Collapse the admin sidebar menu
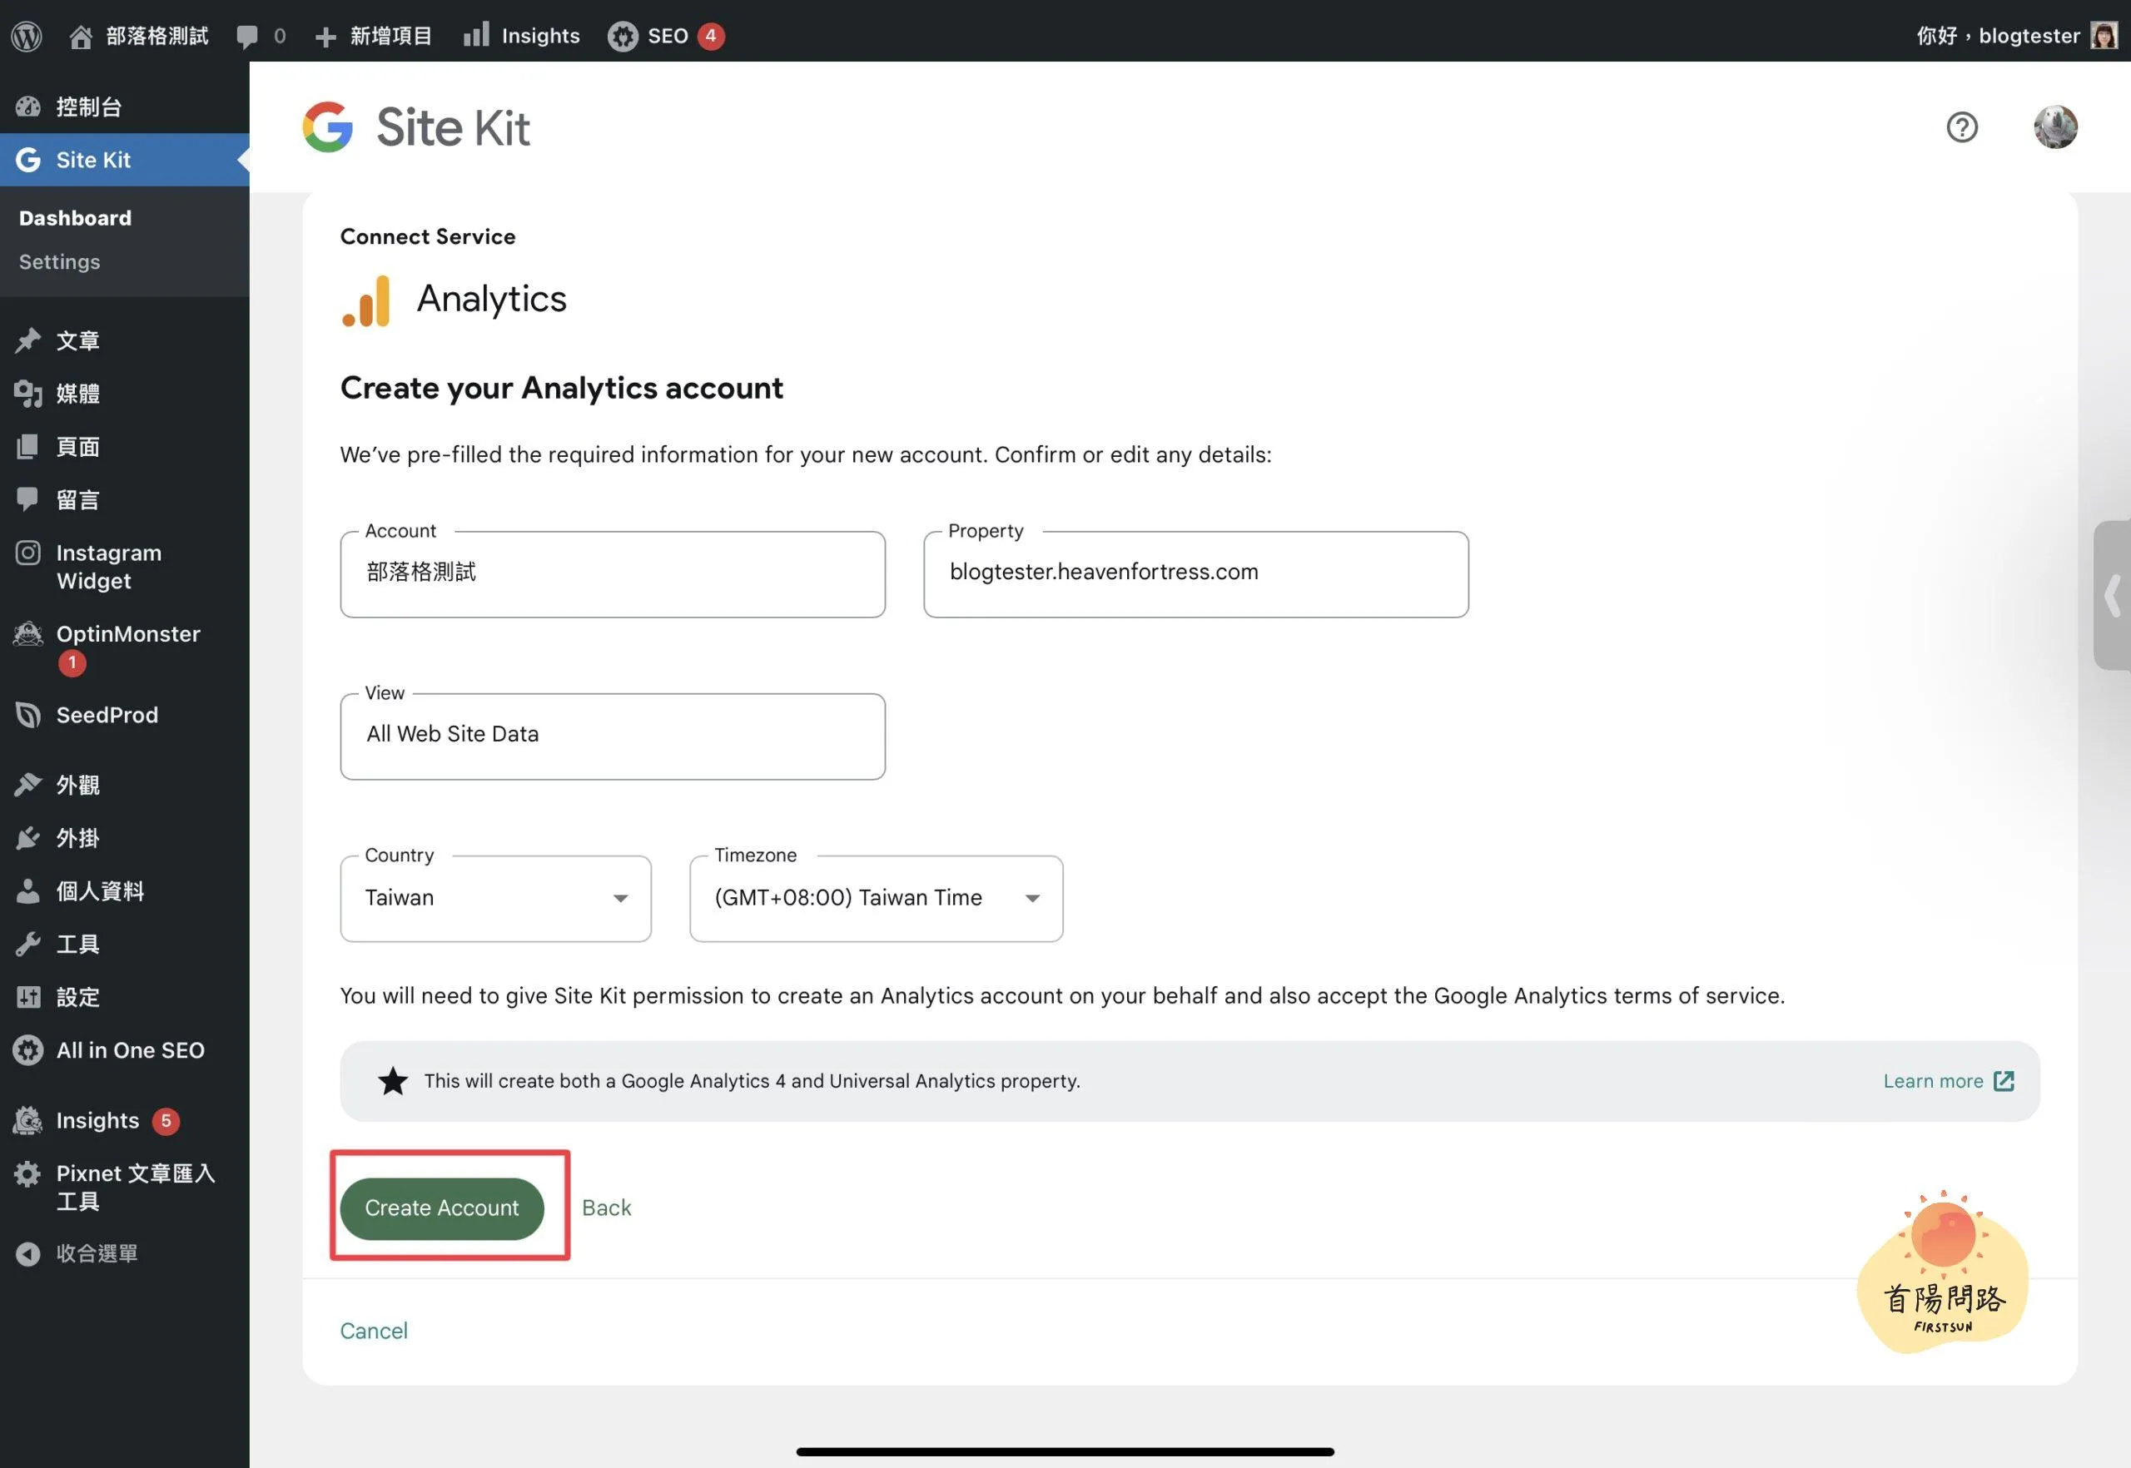 coord(96,1255)
